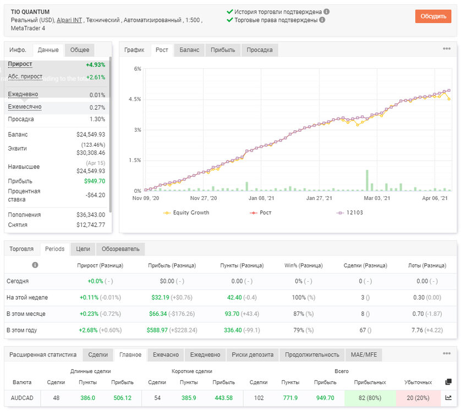This screenshot has height=412, width=461.
Task: Open extended statistics three-dots menu
Action: pyautogui.click(x=447, y=353)
